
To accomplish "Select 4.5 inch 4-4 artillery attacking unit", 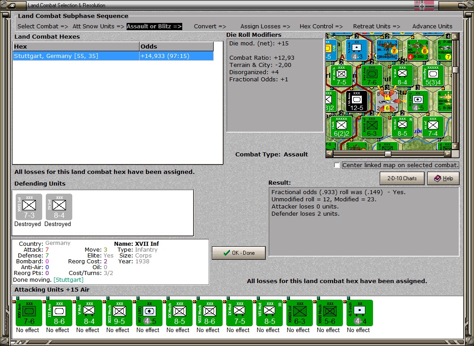I will tap(360, 313).
